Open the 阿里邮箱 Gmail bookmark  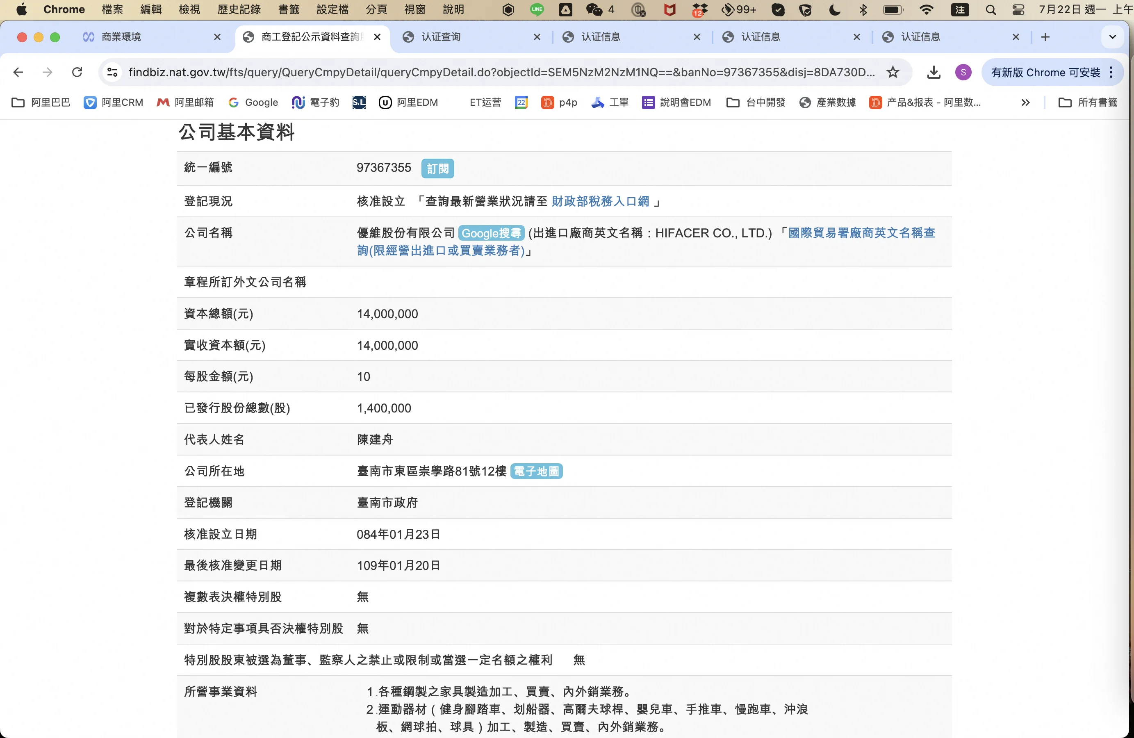coord(185,102)
